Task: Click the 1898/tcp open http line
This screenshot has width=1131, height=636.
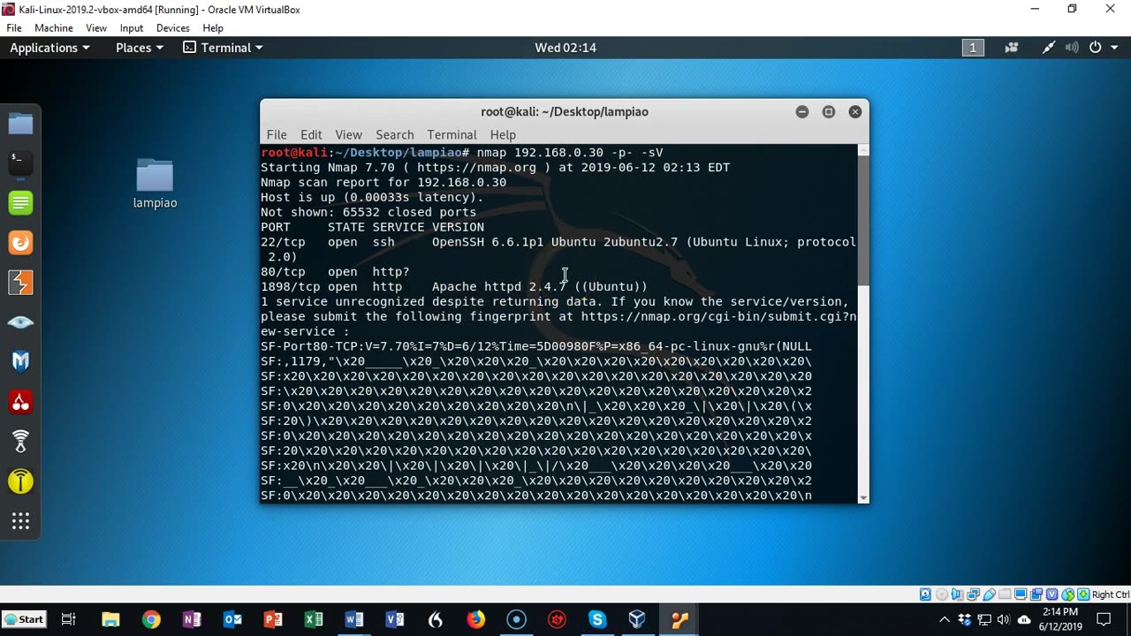Action: click(454, 287)
